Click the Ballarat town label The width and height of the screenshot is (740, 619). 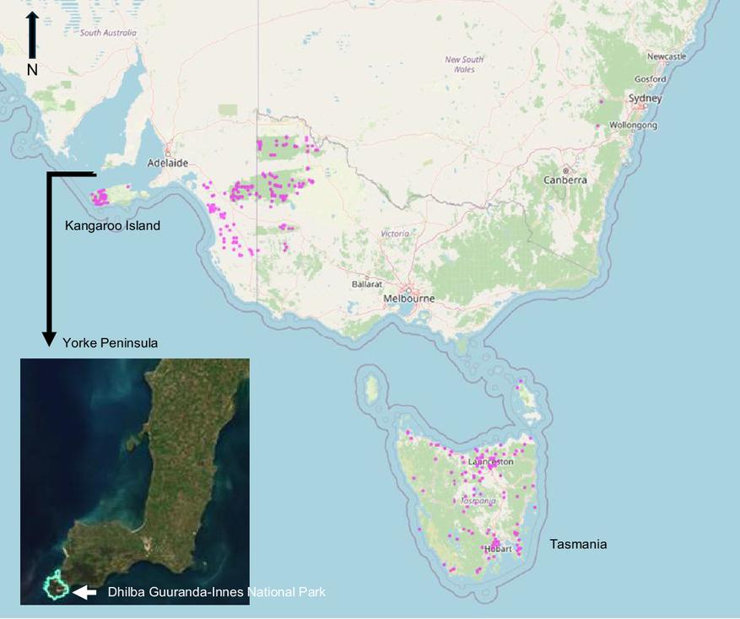click(x=367, y=284)
